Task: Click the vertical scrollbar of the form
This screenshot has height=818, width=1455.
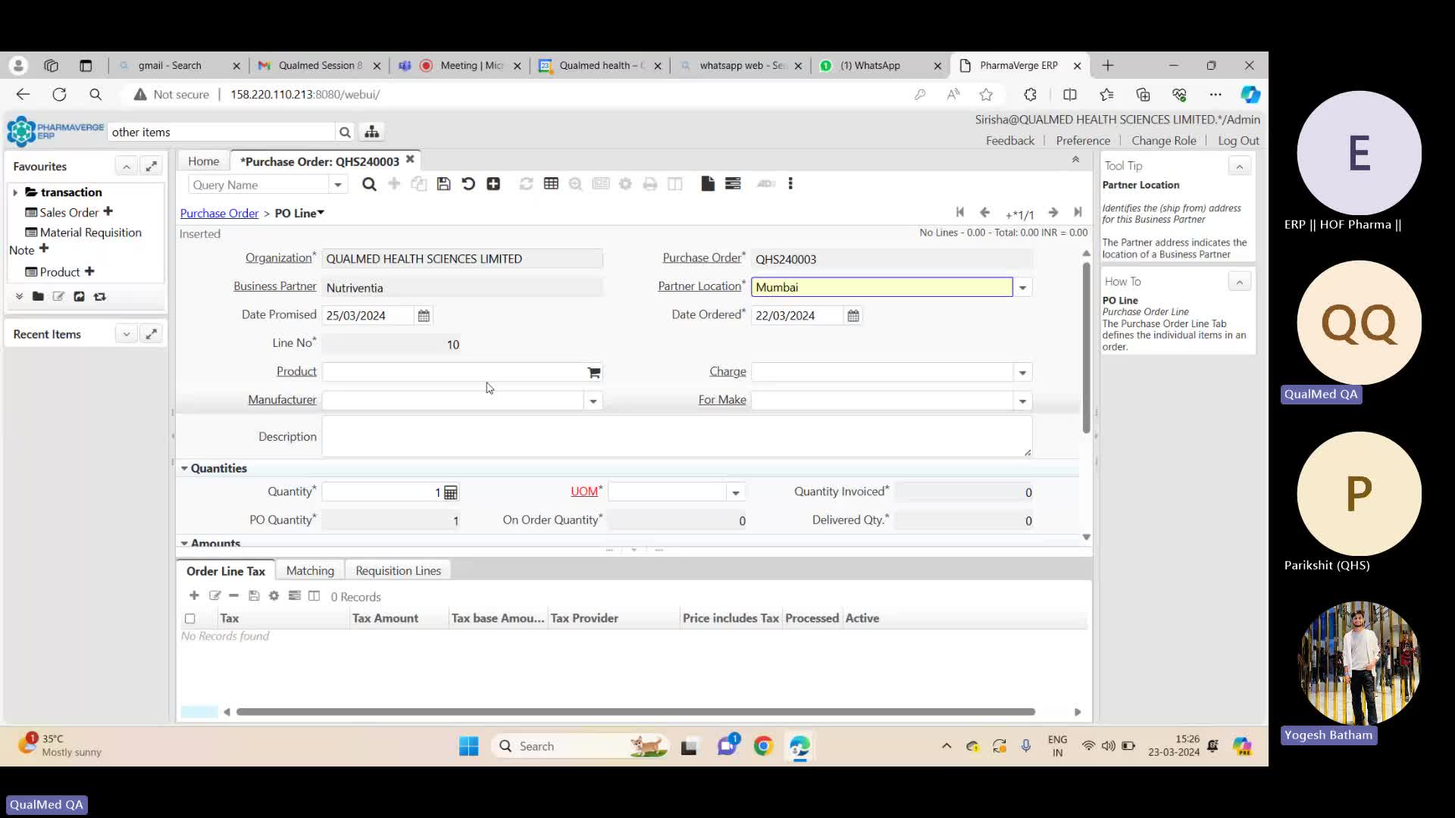Action: [x=1086, y=348]
